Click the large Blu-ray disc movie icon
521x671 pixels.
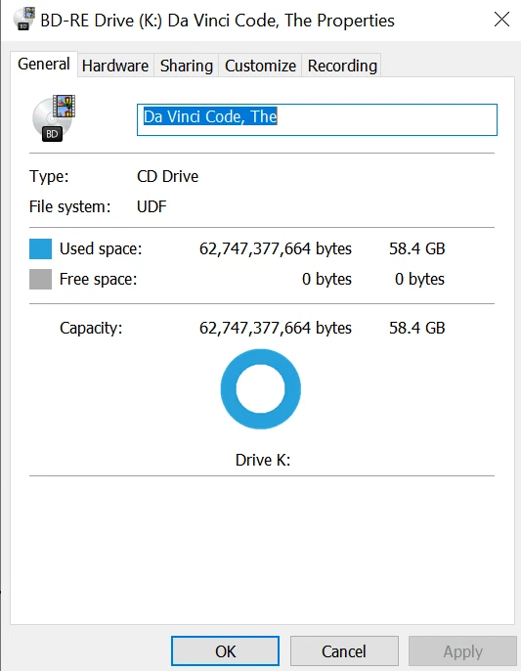[54, 118]
